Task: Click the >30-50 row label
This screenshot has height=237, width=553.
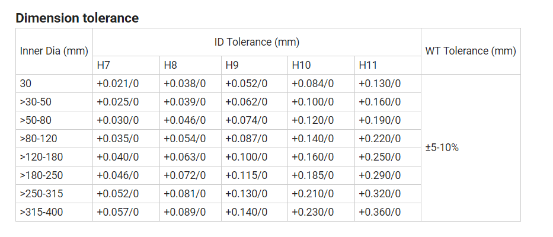Action: click(36, 102)
